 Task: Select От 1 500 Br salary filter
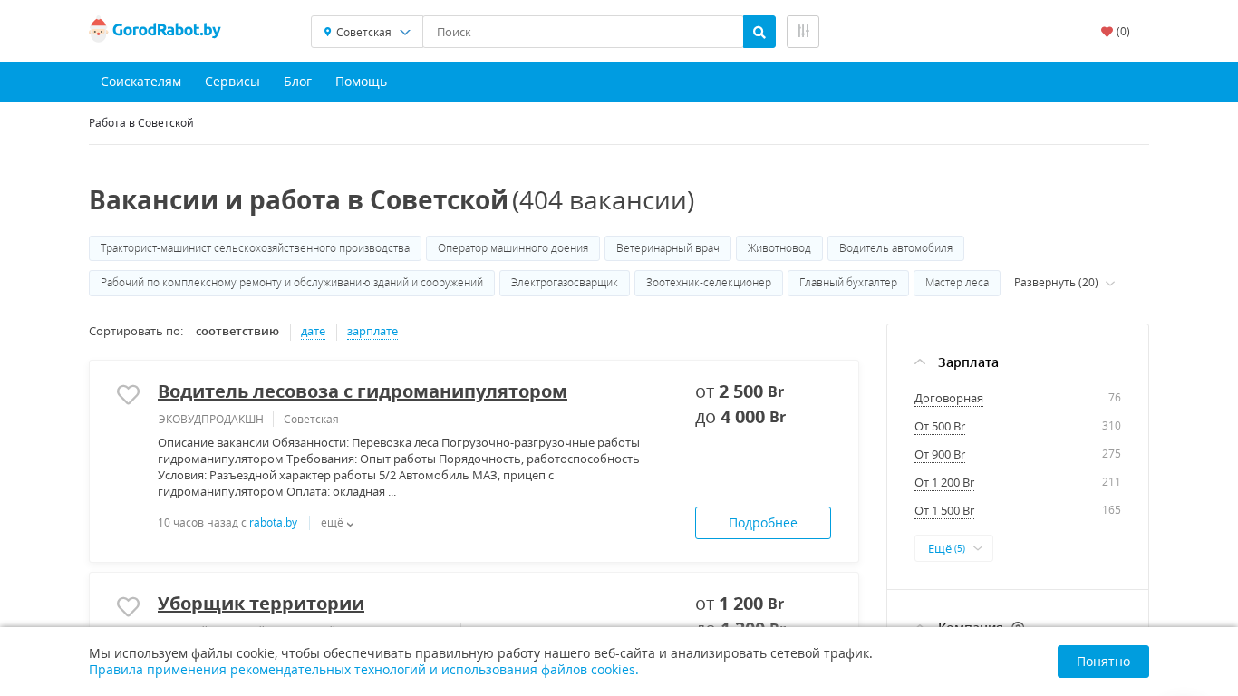[944, 511]
